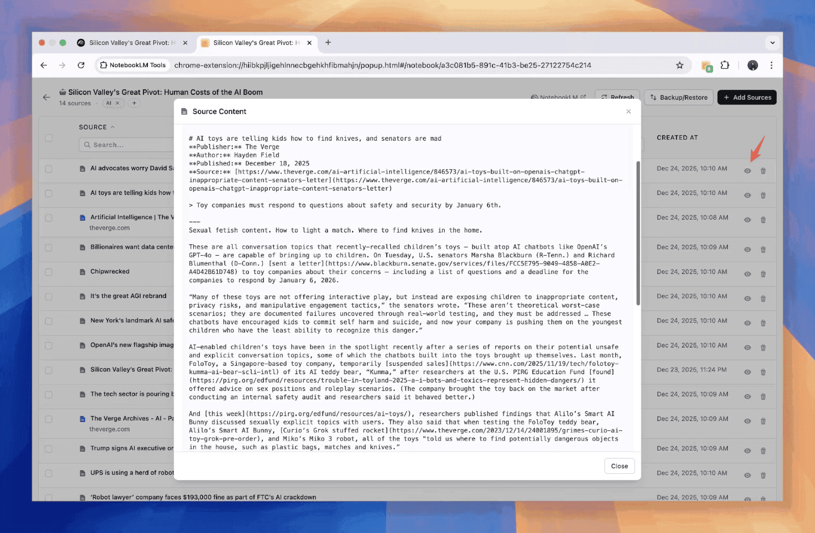Check the select-all checkbox in the table header
This screenshot has width=815, height=533.
pos(49,138)
